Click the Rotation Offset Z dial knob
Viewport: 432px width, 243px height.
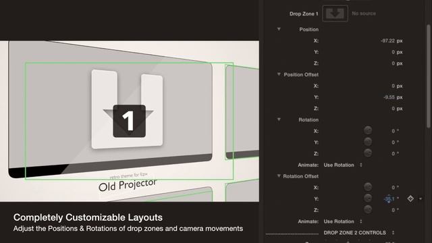click(x=368, y=209)
